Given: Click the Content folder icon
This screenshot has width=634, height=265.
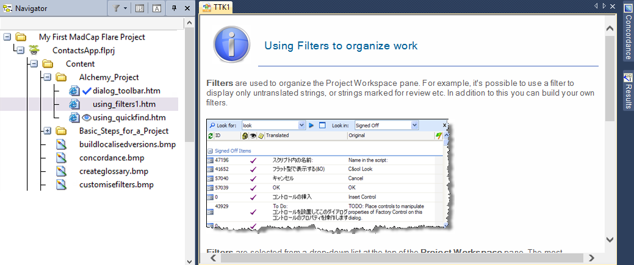Looking at the screenshot, I should [x=48, y=64].
